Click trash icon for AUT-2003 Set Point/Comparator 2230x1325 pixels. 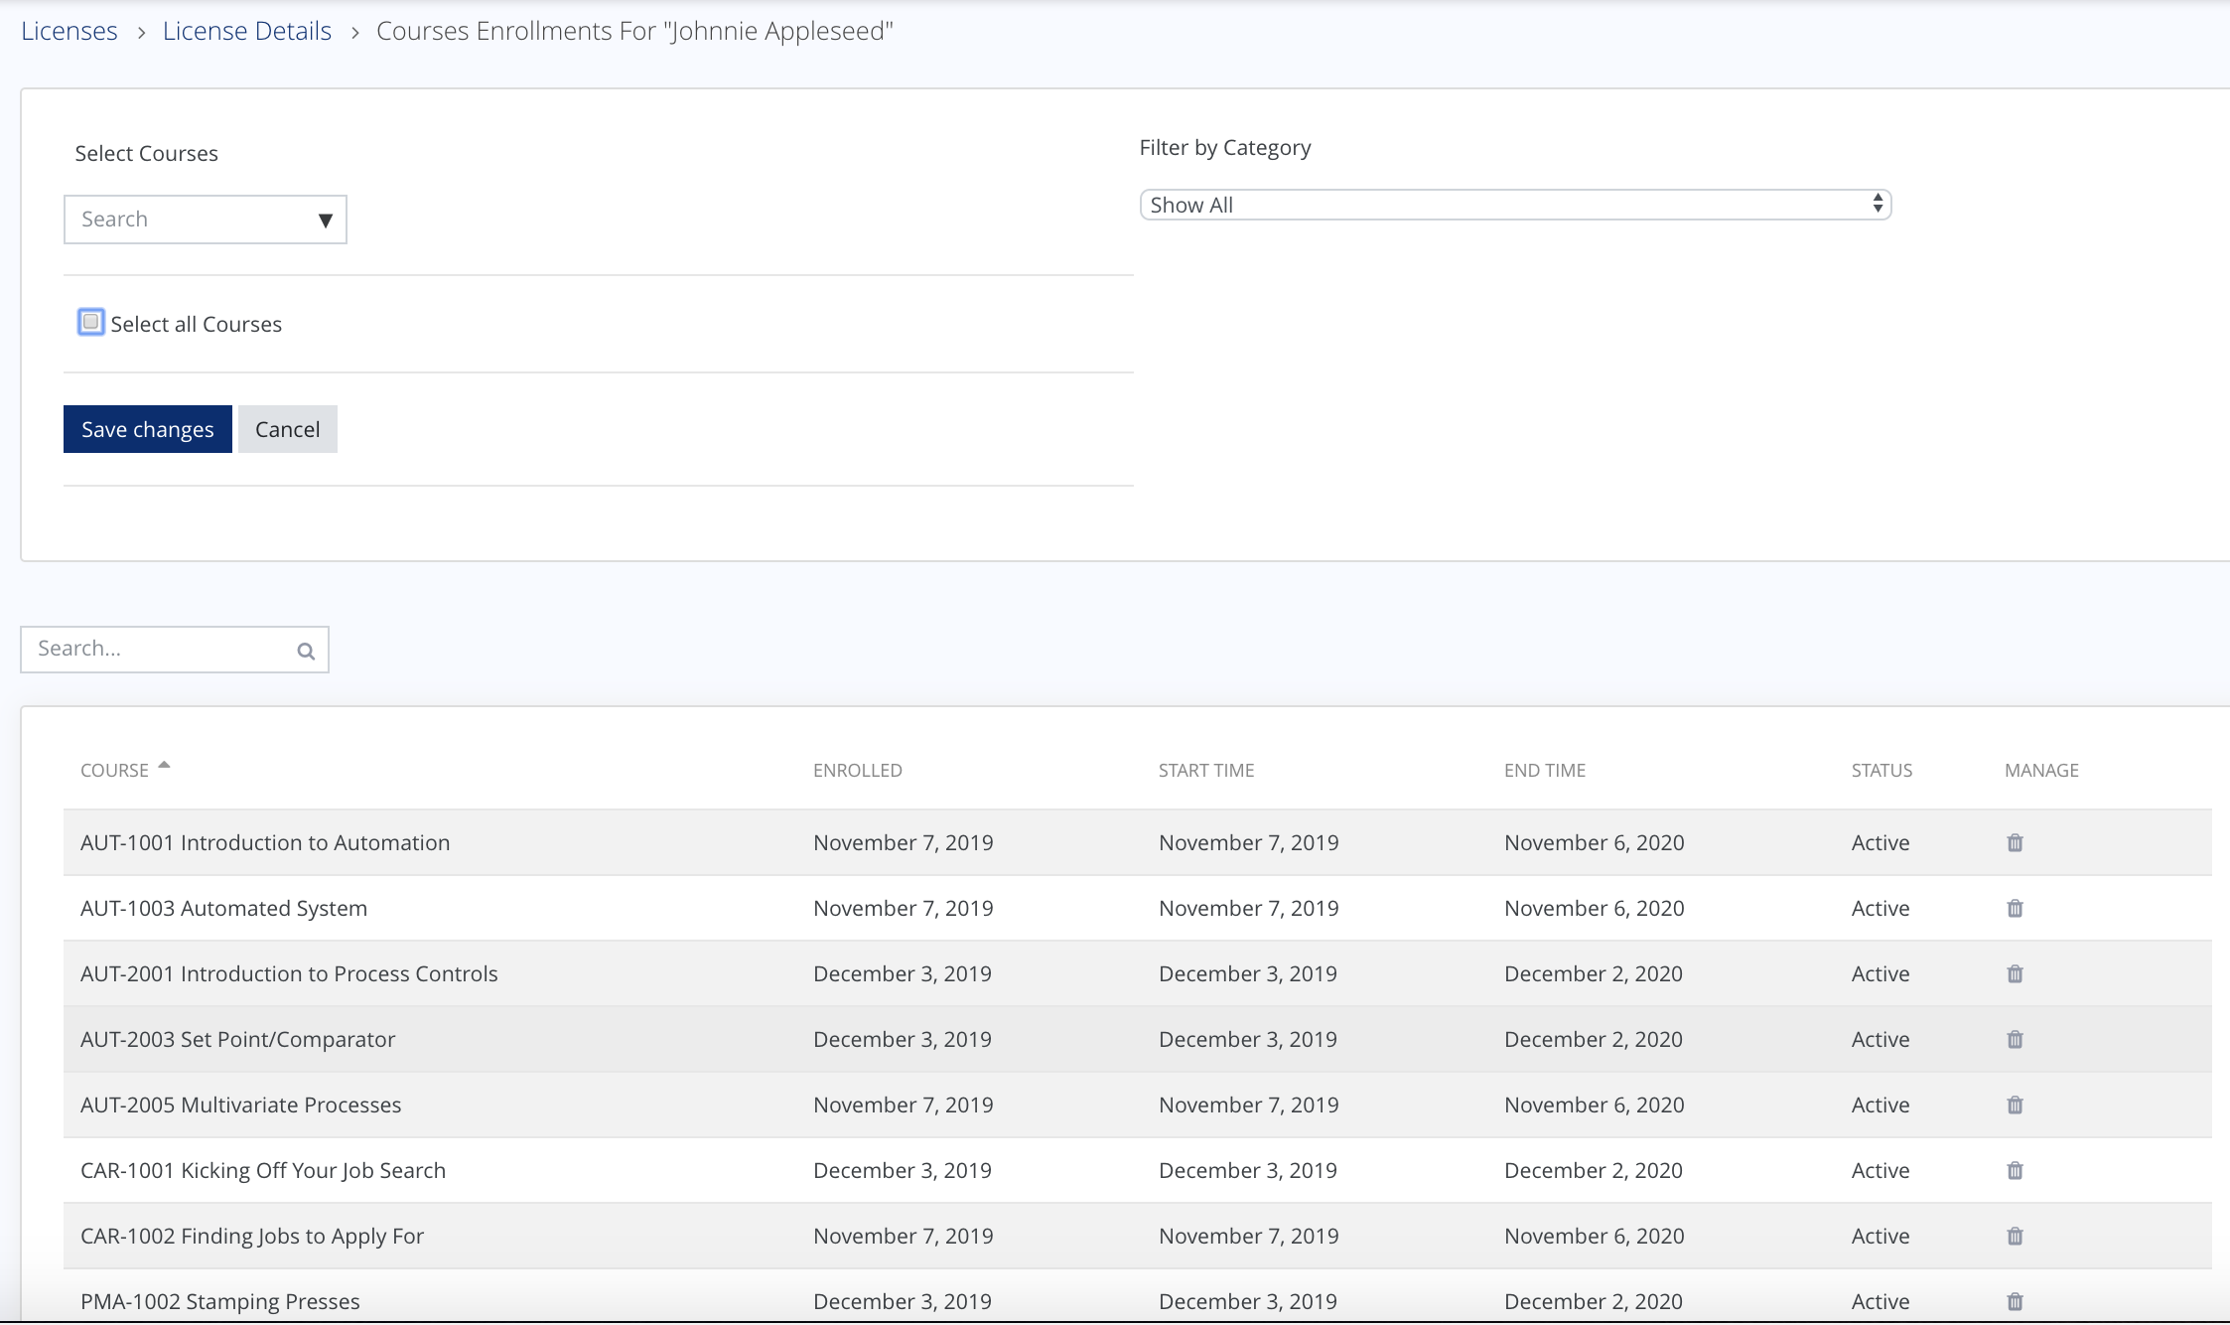(x=2015, y=1039)
